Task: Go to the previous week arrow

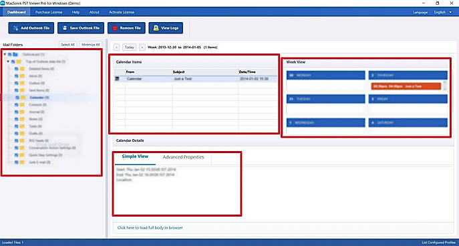Action: click(117, 47)
